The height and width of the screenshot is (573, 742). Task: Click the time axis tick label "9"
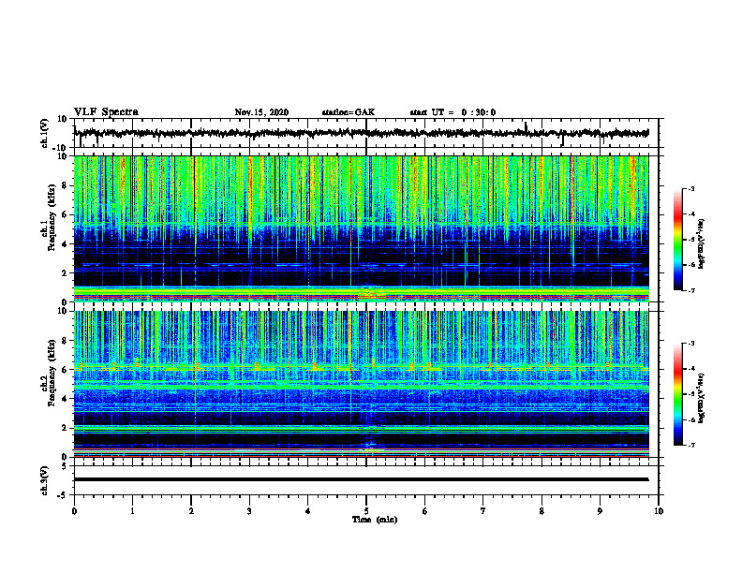pyautogui.click(x=600, y=511)
